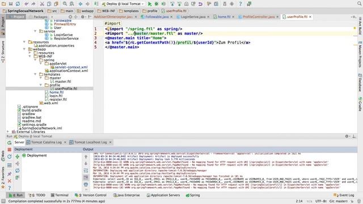363x204 pixels.
Task: Click the green Run button
Action: point(150,4)
